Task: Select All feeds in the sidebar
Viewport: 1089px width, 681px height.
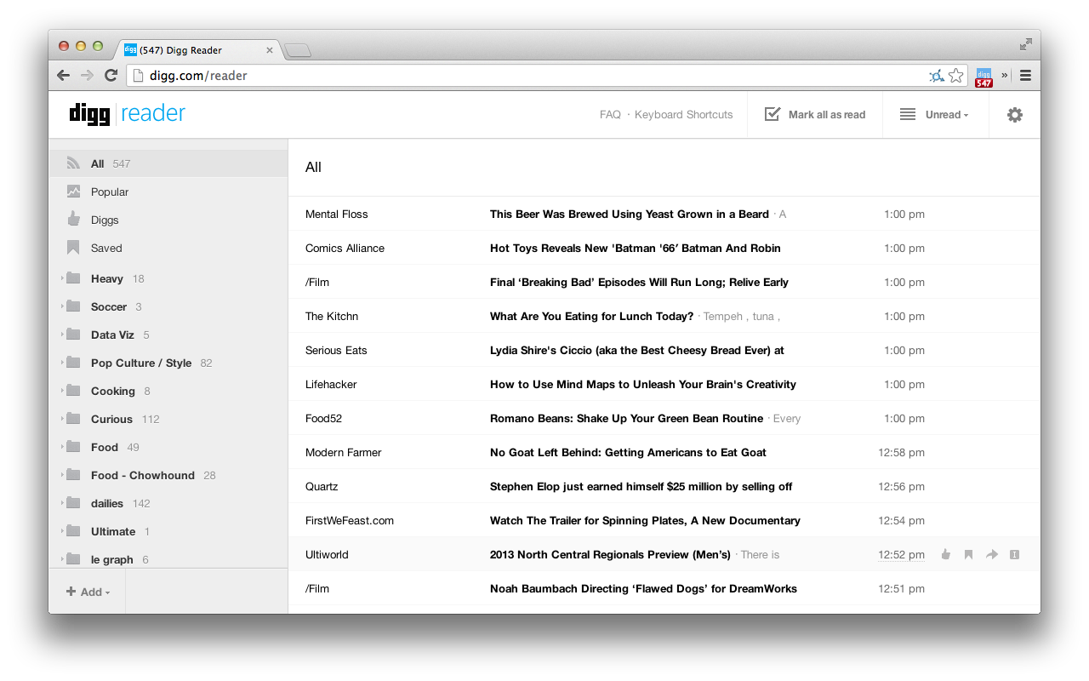Action: (168, 163)
